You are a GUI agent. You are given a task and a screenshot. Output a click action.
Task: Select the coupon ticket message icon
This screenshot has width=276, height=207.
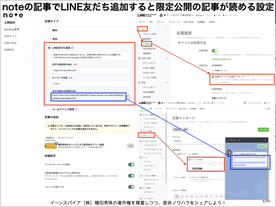click(x=202, y=197)
